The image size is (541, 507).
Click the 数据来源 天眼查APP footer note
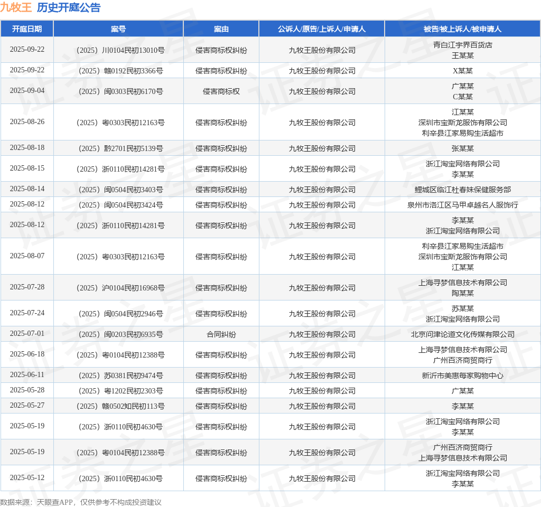pos(81,502)
